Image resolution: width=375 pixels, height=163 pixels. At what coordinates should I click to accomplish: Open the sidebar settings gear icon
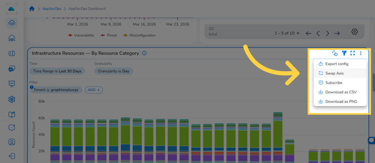pyautogui.click(x=12, y=99)
